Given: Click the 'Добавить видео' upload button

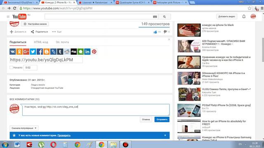Looking at the screenshot, I should point(226,16).
